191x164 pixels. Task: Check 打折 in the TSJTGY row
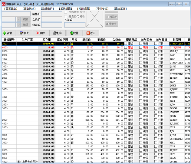tap(156, 78)
